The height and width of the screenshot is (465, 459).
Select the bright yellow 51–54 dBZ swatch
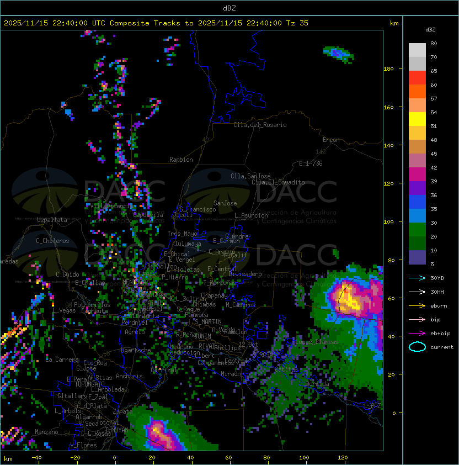pyautogui.click(x=417, y=119)
